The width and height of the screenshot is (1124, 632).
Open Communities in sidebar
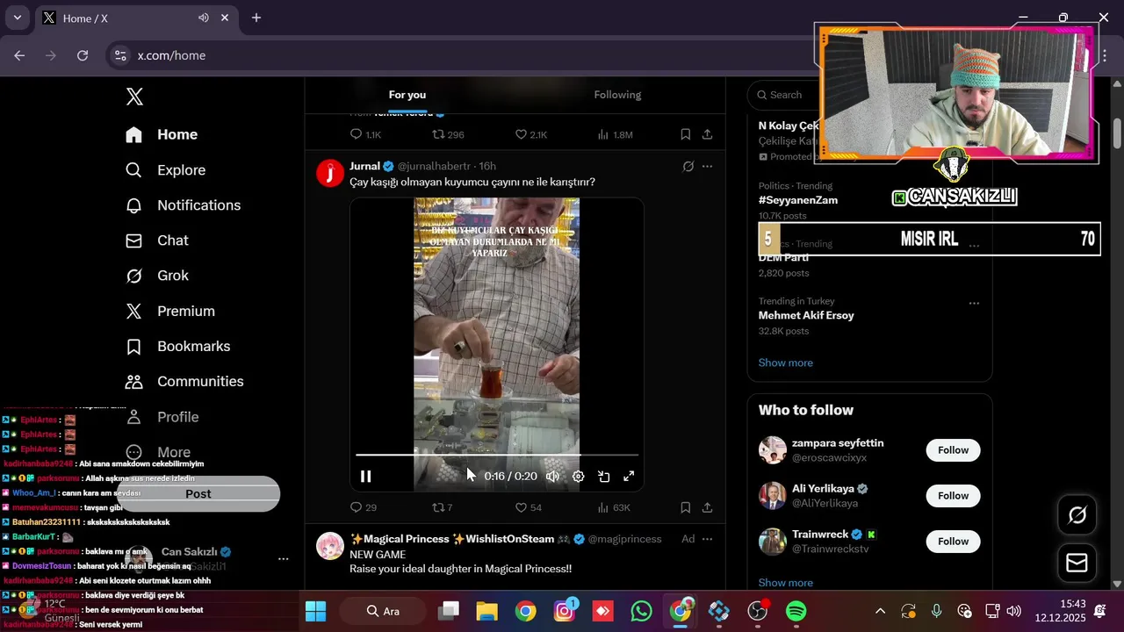(x=184, y=382)
